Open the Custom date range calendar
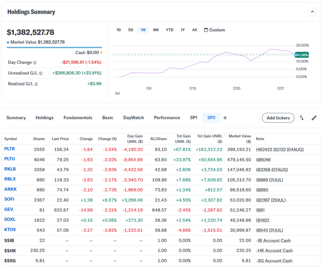This screenshot has width=323, height=267. coord(214,30)
